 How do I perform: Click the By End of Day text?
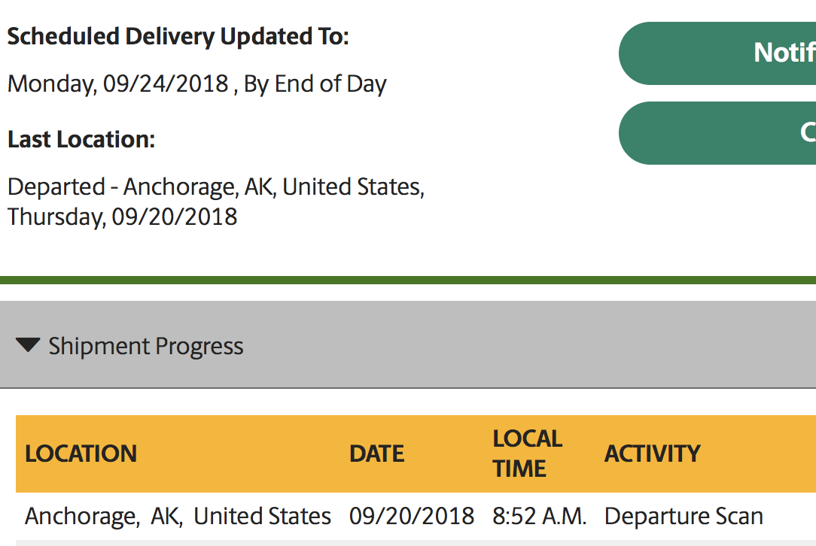(315, 83)
